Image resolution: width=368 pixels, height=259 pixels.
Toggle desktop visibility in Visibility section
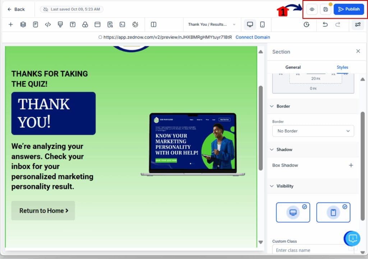click(x=293, y=212)
